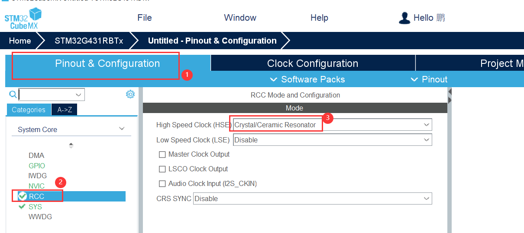Screen dimensions: 524x233
Task: Open the File menu
Action: pyautogui.click(x=145, y=18)
